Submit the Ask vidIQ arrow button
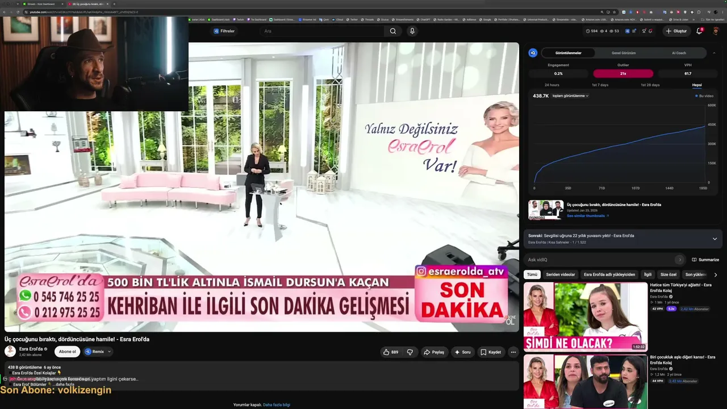The height and width of the screenshot is (409, 727). (x=679, y=260)
